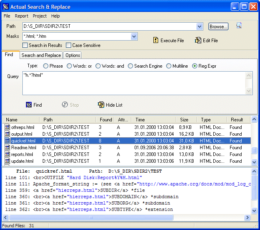Click the file icon of update.html
This screenshot has width=260, height=230.
pyautogui.click(x=7, y=161)
